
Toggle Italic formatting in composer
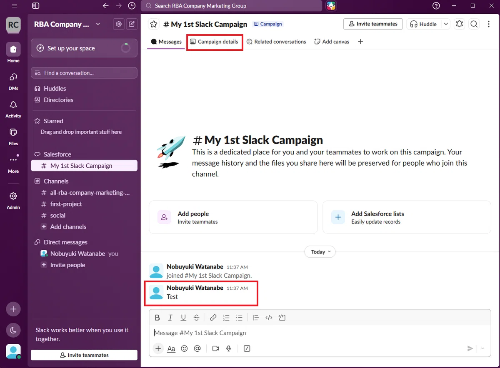170,318
